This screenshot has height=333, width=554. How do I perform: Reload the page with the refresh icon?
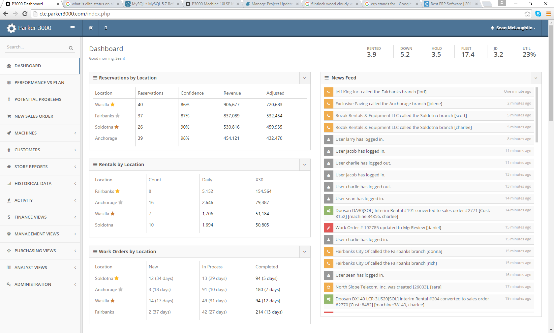25,14
